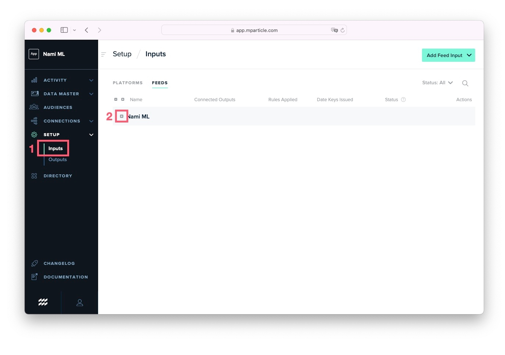
Task: Click the translate icon in address bar
Action: (x=334, y=30)
